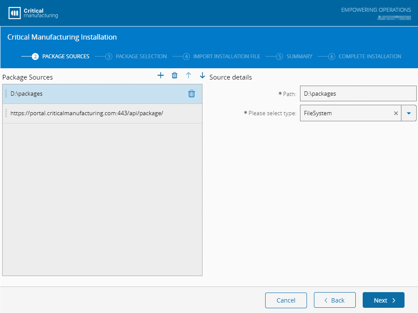This screenshot has height=313, width=418.
Task: Clear the FileSystem type selection with X
Action: click(x=396, y=113)
